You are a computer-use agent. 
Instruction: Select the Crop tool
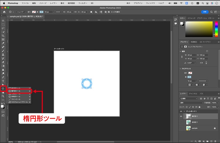click(3, 36)
